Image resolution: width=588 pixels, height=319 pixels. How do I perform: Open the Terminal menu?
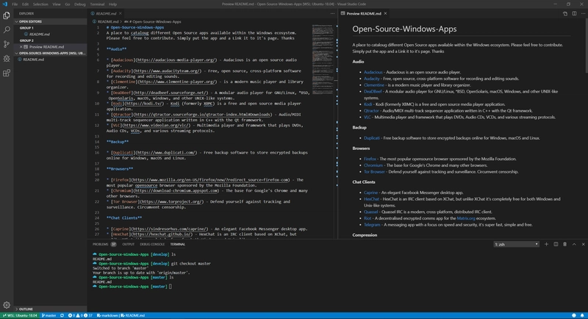pos(97,4)
